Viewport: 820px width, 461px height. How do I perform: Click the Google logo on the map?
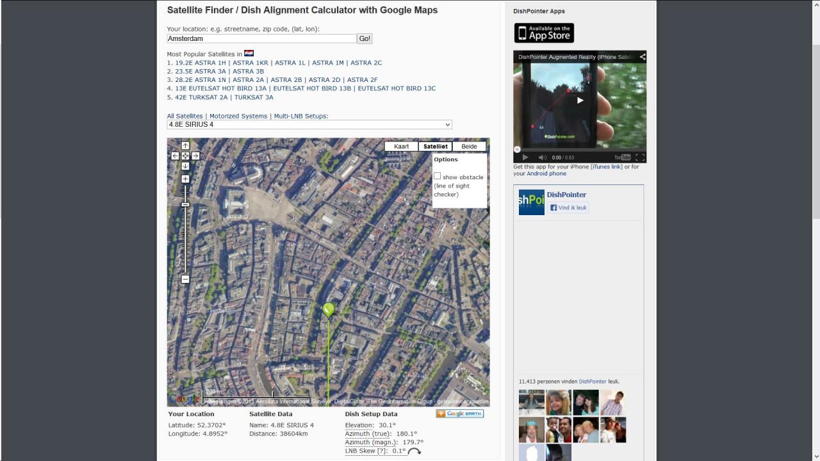pyautogui.click(x=184, y=400)
